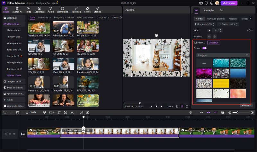Click the undo arrow in timeline toolbar

(5, 112)
